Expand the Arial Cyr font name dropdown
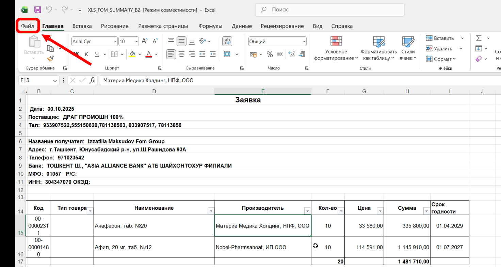501x267 pixels. pos(115,42)
